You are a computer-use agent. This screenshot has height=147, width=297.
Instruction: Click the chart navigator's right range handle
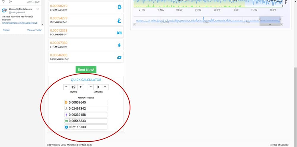pos(280,20)
